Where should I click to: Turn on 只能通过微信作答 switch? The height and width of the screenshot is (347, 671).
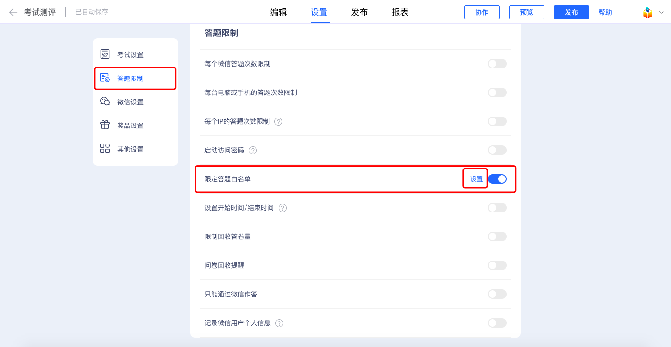pos(497,294)
